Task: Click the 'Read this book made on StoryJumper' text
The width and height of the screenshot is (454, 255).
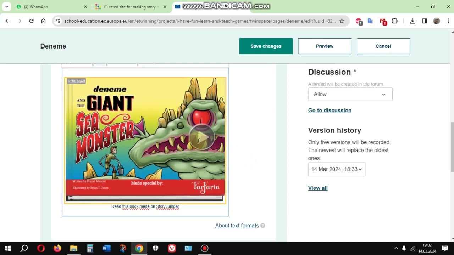Action: (145, 206)
